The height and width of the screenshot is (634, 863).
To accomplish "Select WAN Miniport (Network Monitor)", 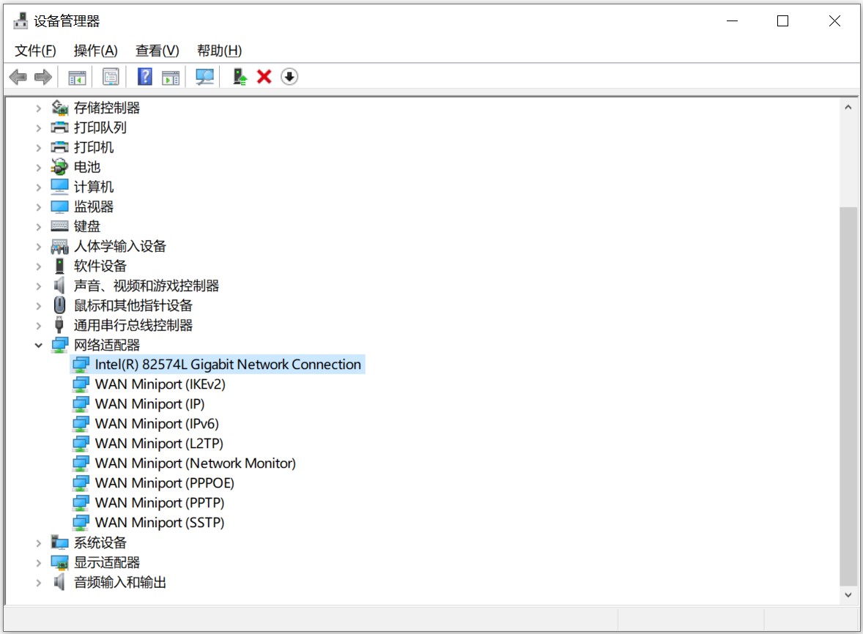I will click(x=196, y=463).
